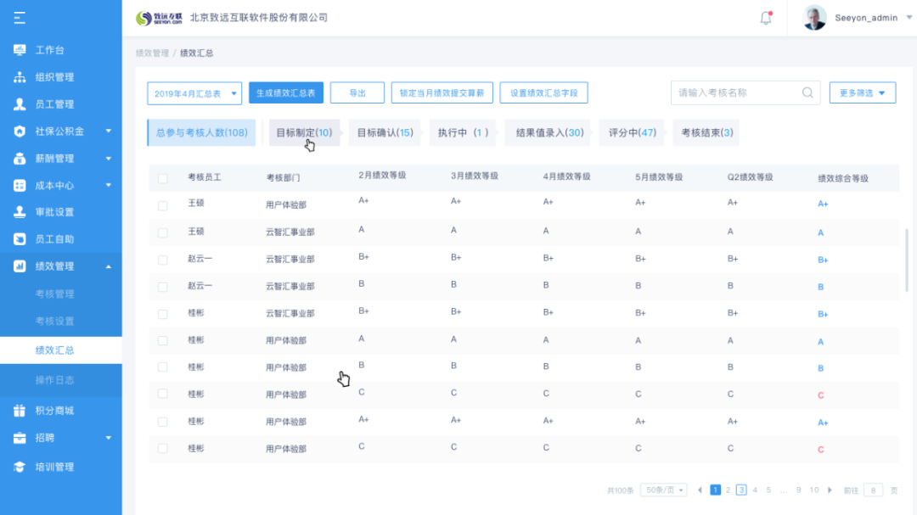Select the 目标制定(10) tab

(x=304, y=132)
